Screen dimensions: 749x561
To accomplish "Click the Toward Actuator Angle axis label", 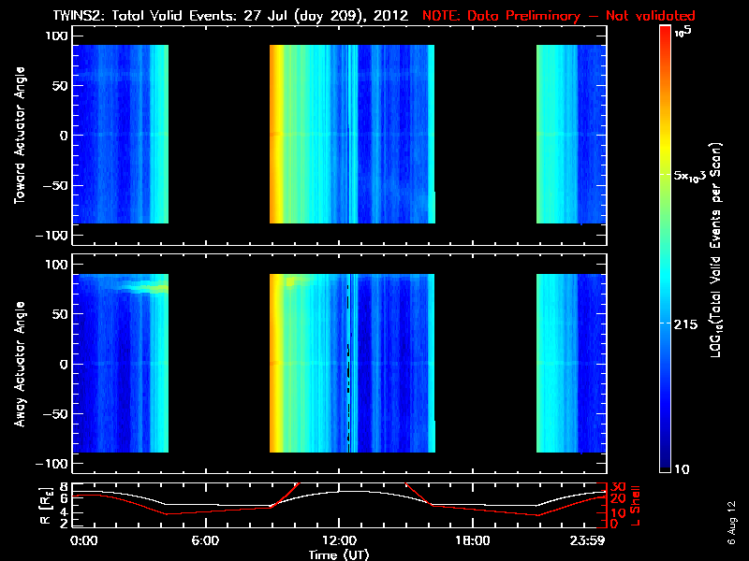I will click(20, 136).
